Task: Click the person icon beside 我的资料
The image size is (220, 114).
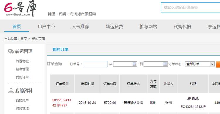Action: click(11, 91)
